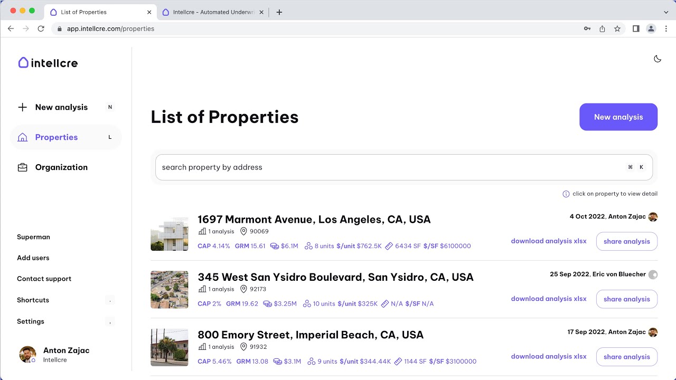Click the units icon next to 8 units

[x=308, y=246]
